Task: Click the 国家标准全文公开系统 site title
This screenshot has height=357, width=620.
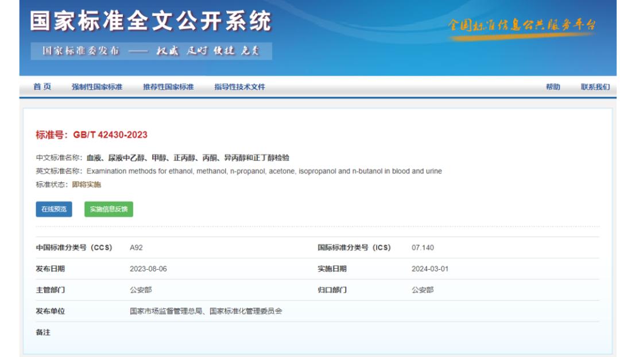Action: point(150,22)
